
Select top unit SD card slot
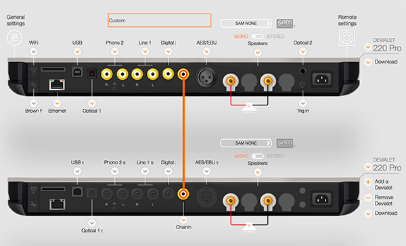pyautogui.click(x=53, y=70)
